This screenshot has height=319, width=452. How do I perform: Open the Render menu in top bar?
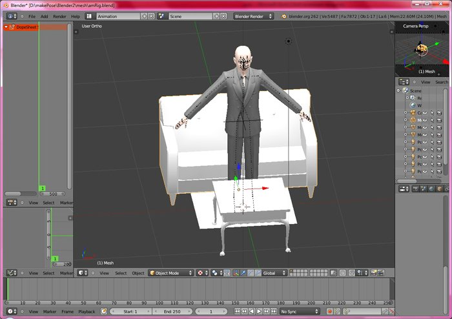(x=59, y=15)
